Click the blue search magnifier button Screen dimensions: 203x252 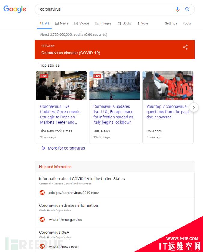pyautogui.click(x=187, y=9)
